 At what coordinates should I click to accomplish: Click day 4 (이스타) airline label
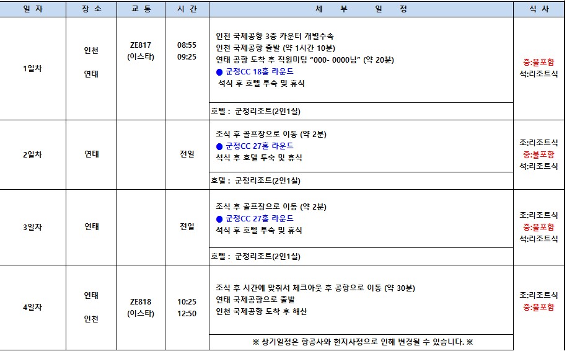pos(141,313)
